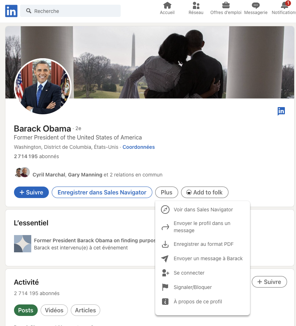
Task: Collapse the Plus dropdown menu
Action: coord(167,192)
